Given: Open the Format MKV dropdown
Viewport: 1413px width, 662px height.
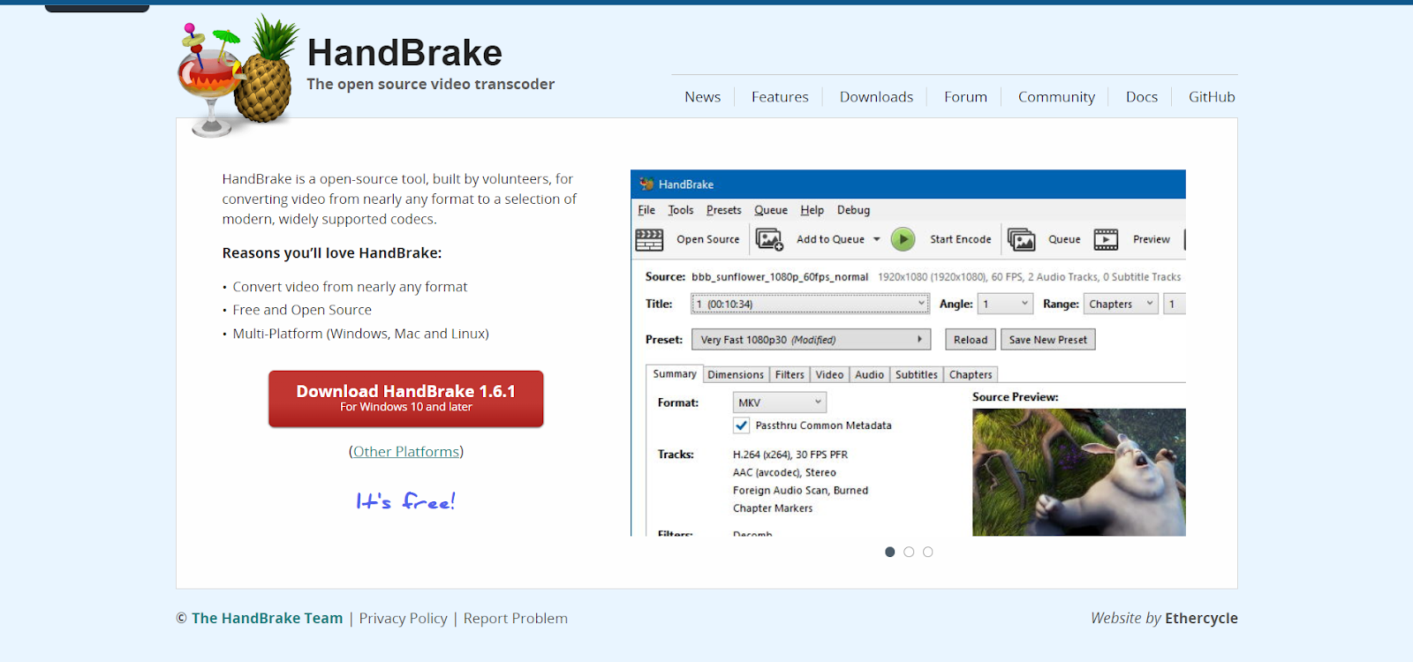Looking at the screenshot, I should click(x=780, y=402).
